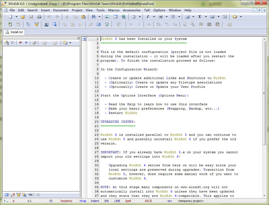The height and width of the screenshot is (205, 269).
Task: Toggle the Indent mode in status bar
Action: click(x=95, y=201)
